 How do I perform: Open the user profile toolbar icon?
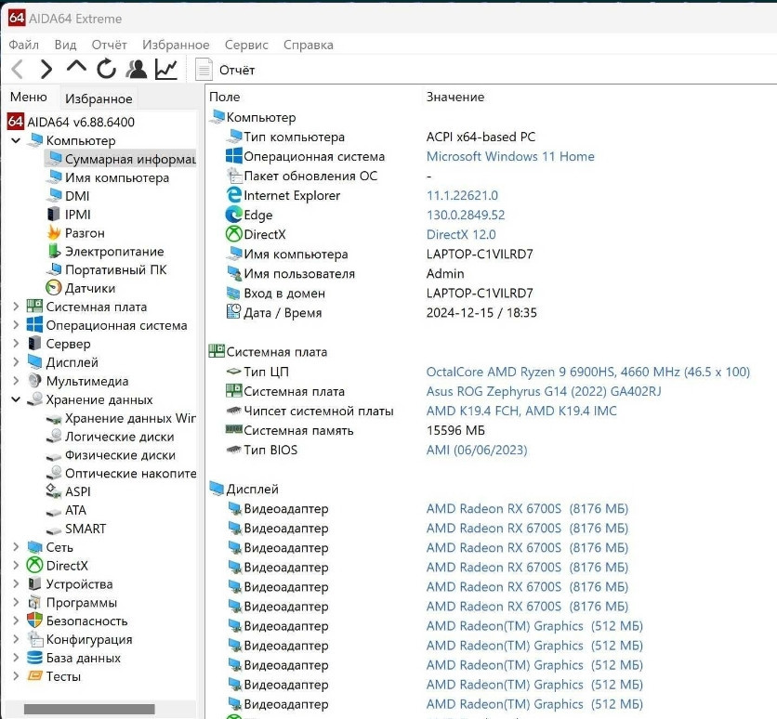[137, 69]
